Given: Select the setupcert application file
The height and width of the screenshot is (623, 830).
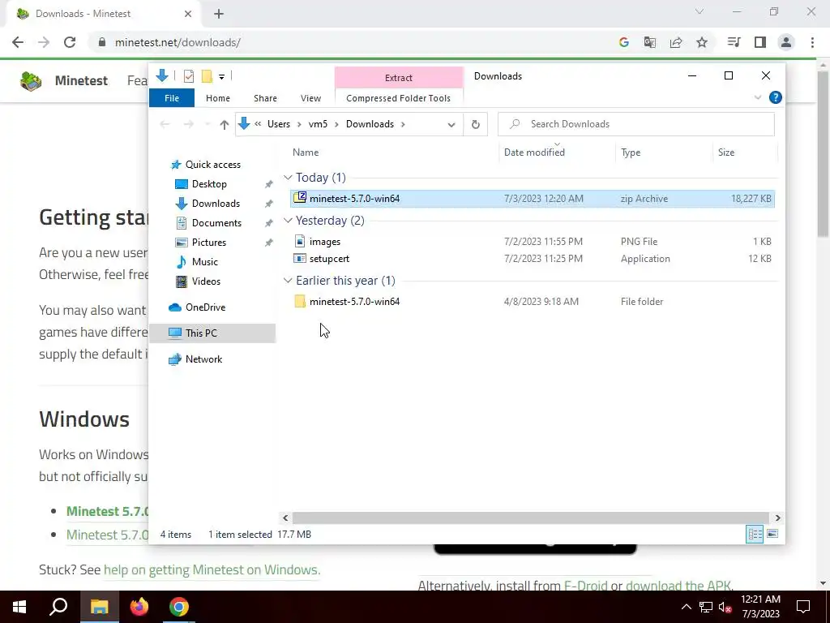Looking at the screenshot, I should pyautogui.click(x=532, y=259).
